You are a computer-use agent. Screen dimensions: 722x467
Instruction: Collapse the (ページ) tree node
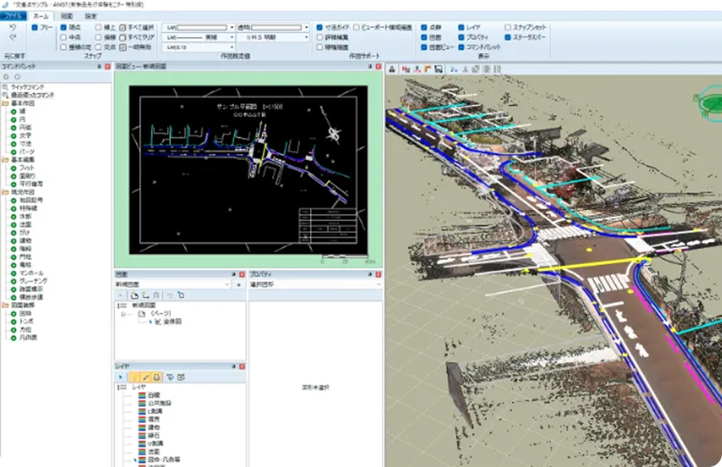123,314
